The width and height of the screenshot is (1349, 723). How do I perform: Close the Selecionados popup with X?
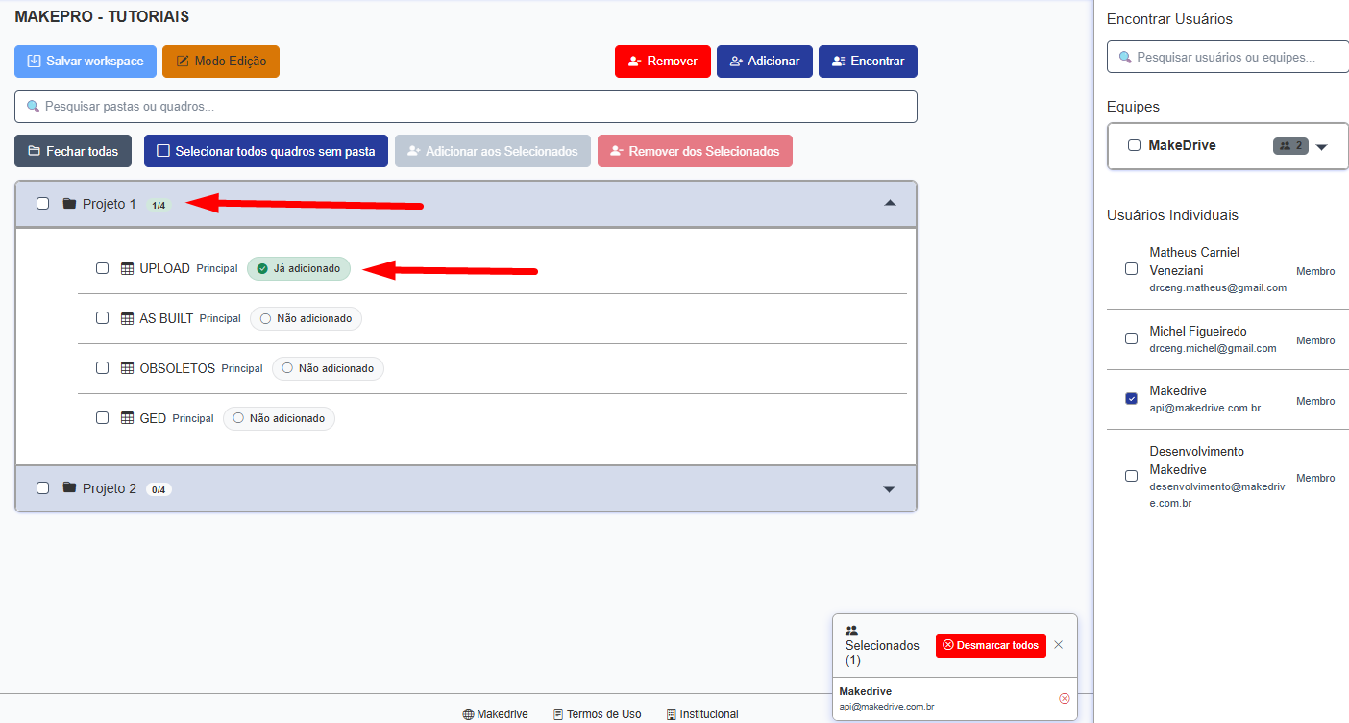click(1058, 645)
